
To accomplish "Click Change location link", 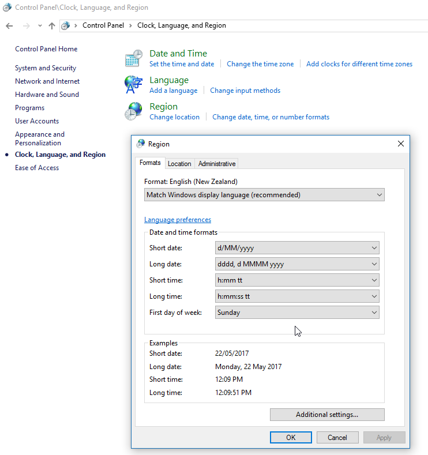I will [x=175, y=117].
